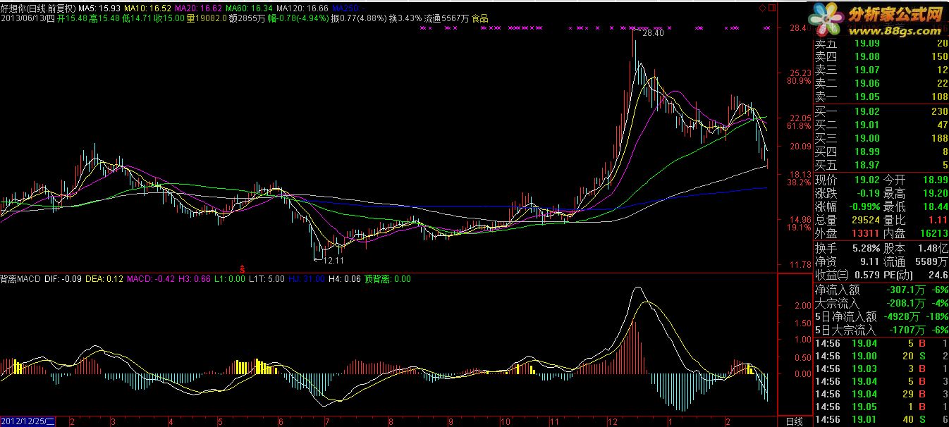Screen dimensions: 949x427
Task: Click the 80.9% retracement level on price axis
Action: 799,82
